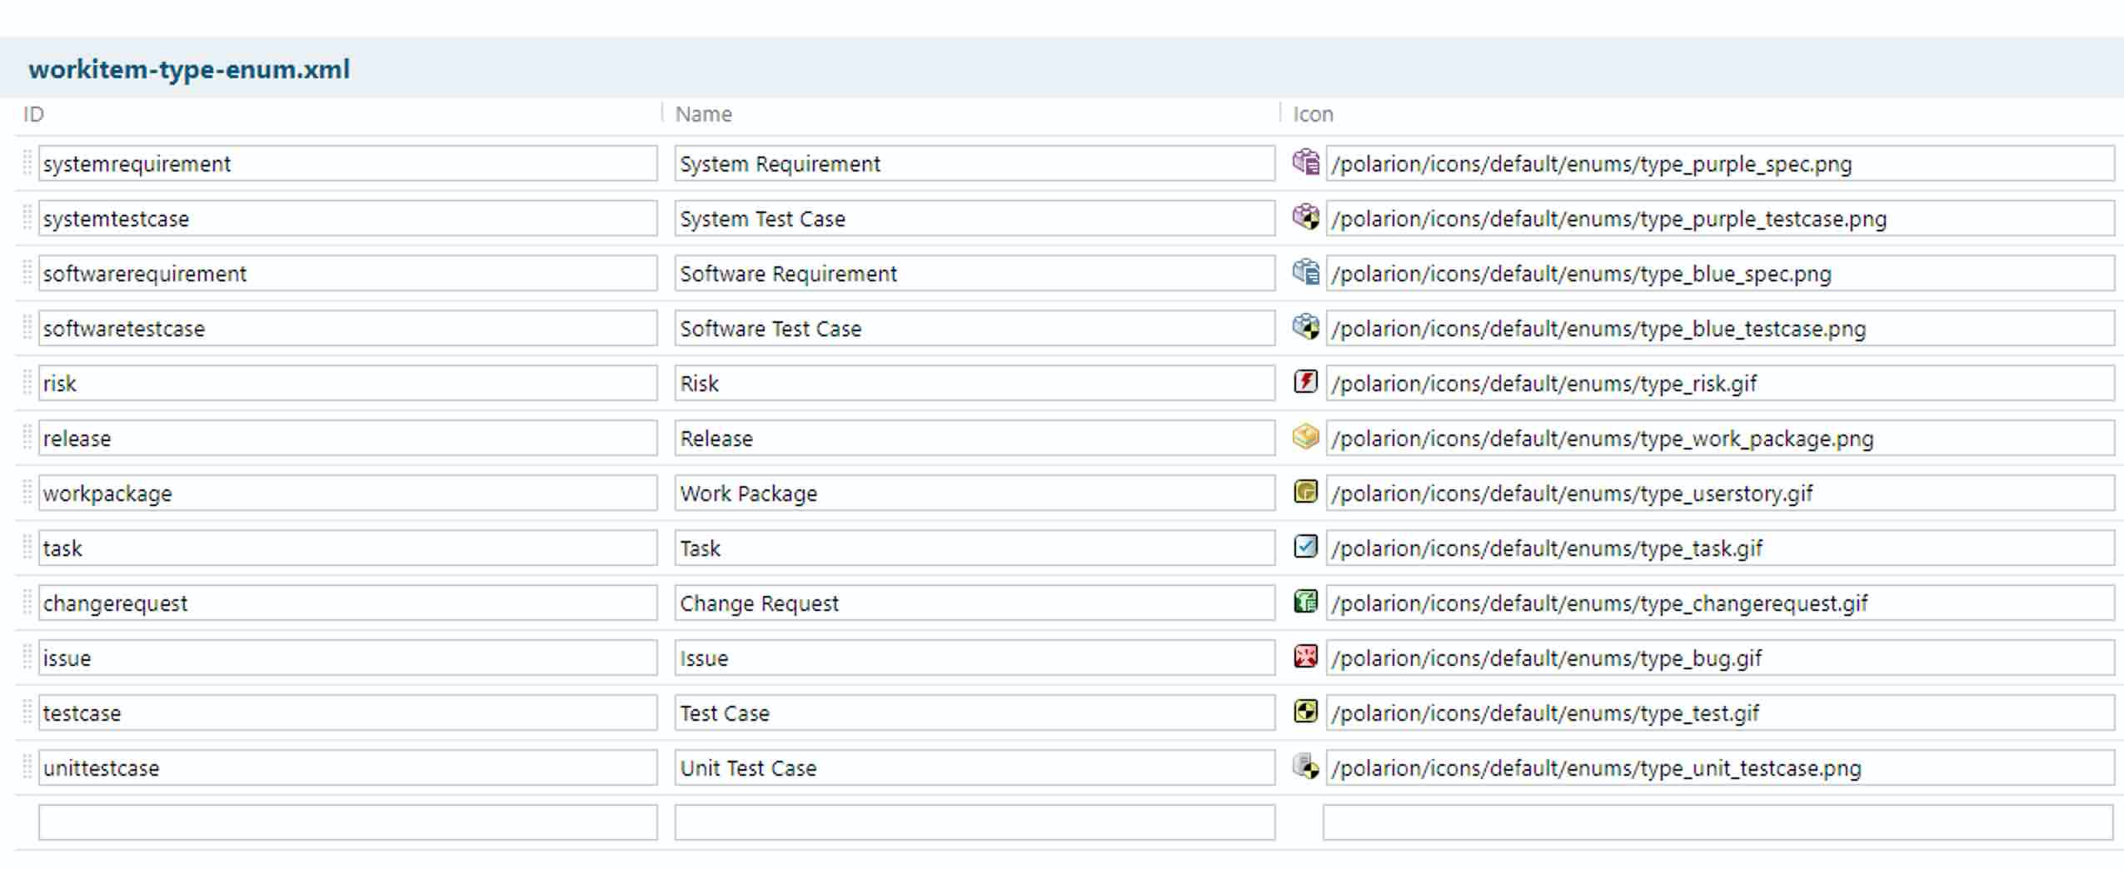Click the drag handle beside softwaretestcase

pyautogui.click(x=28, y=328)
